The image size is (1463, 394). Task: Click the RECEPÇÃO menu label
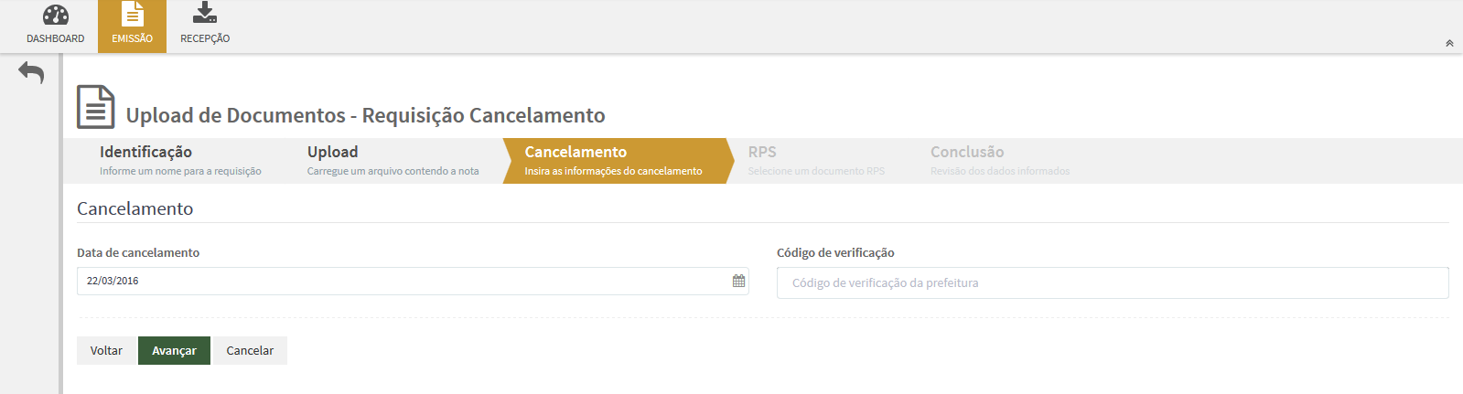(205, 38)
